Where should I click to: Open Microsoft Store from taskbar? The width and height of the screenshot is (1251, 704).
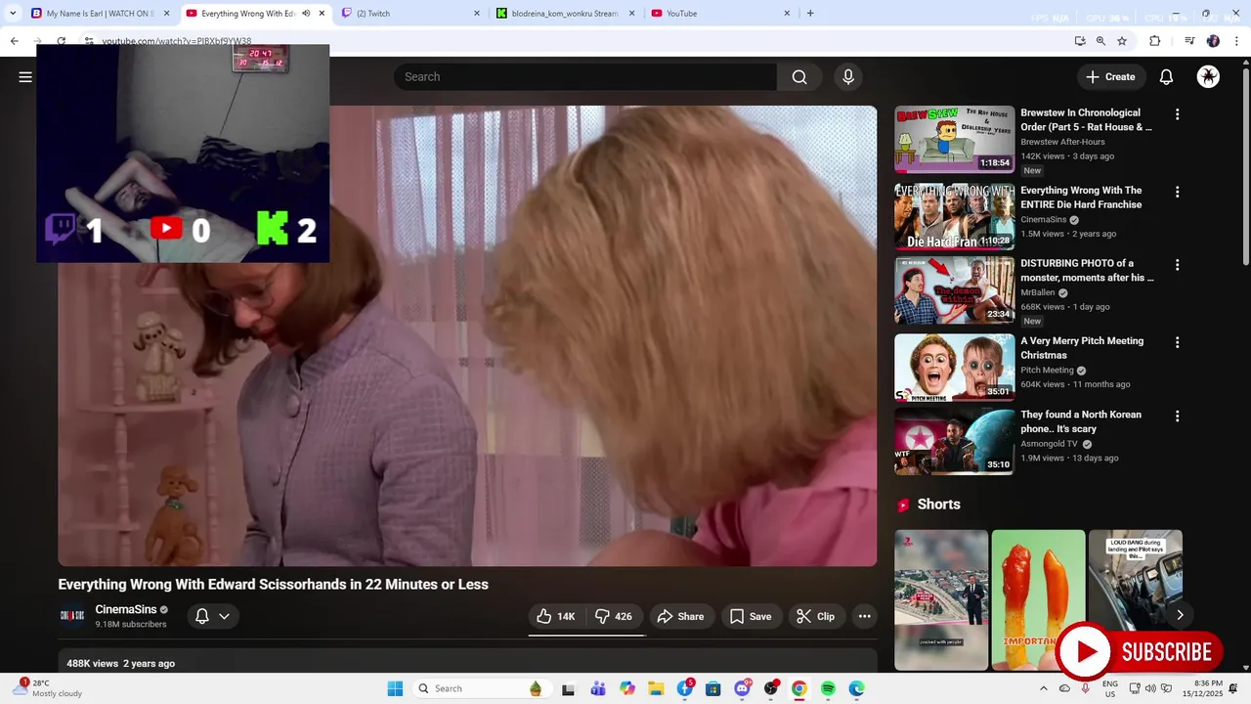click(713, 688)
